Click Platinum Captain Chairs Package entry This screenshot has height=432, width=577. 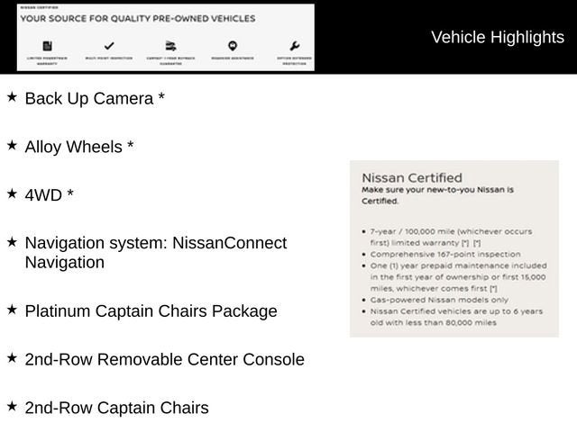pyautogui.click(x=151, y=311)
